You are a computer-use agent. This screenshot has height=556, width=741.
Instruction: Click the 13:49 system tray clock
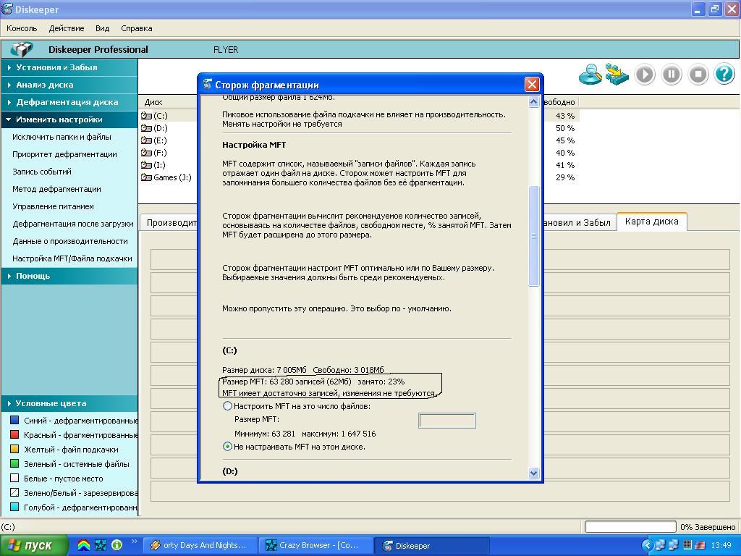(721, 546)
